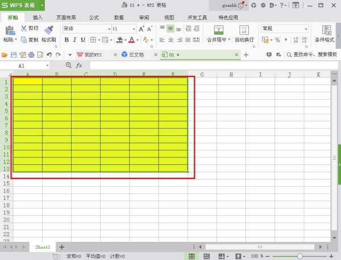The image size is (341, 260).
Task: Switch to the 插入 (Insert) ribbon tab
Action: (38, 18)
